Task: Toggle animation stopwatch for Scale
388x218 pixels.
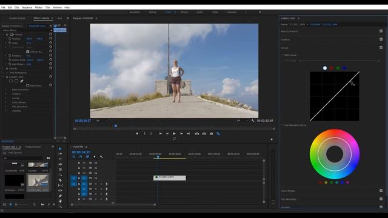Action: pyautogui.click(x=10, y=43)
